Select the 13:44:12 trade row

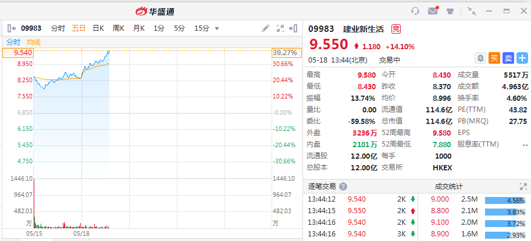[361, 199]
